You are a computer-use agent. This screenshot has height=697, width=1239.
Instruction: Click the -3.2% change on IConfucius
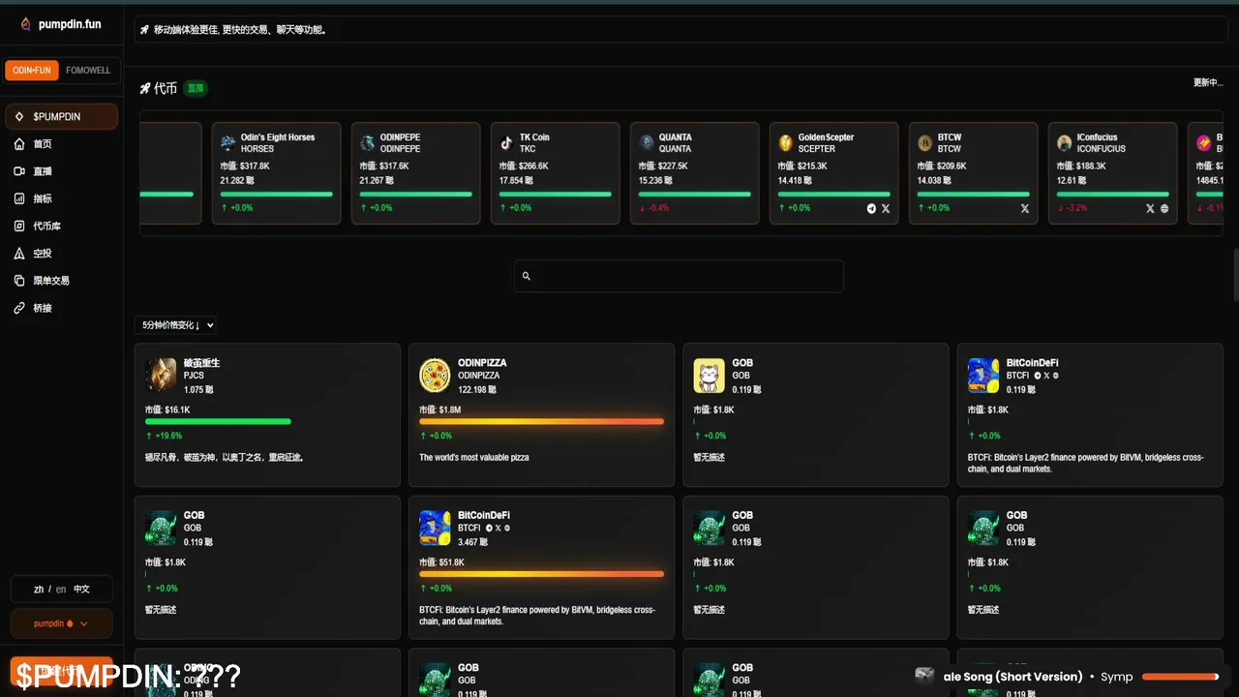pos(1073,208)
